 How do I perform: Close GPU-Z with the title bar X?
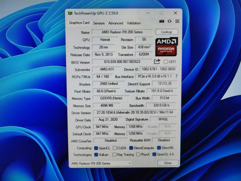pyautogui.click(x=175, y=13)
